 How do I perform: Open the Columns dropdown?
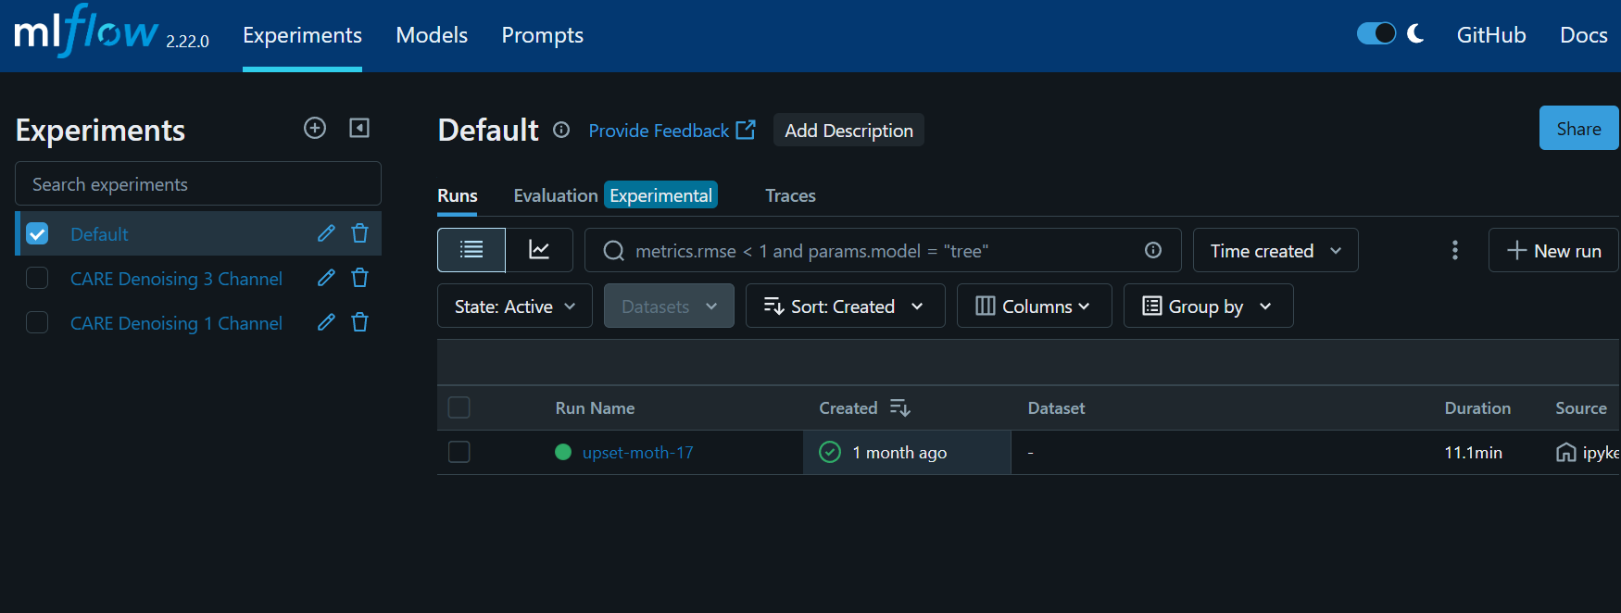[1034, 306]
